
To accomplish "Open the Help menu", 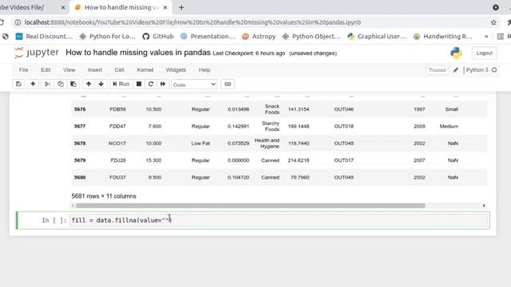I will coord(204,70).
